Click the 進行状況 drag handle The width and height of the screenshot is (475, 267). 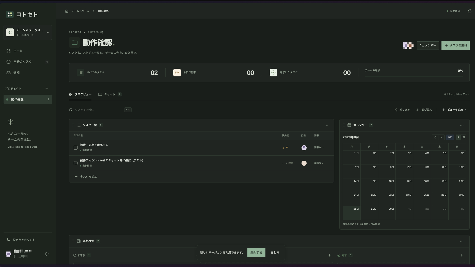point(73,241)
